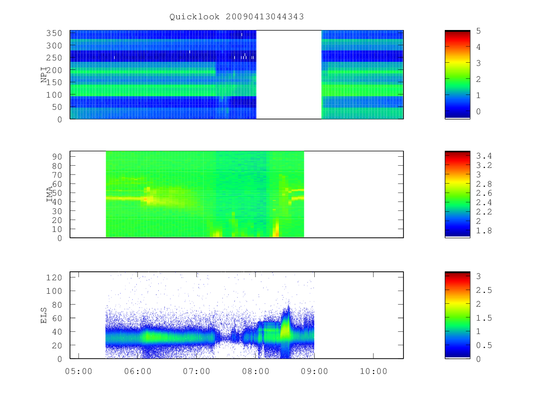The width and height of the screenshot is (538, 403).
Task: Select the IMA y-axis label
Action: pos(50,194)
